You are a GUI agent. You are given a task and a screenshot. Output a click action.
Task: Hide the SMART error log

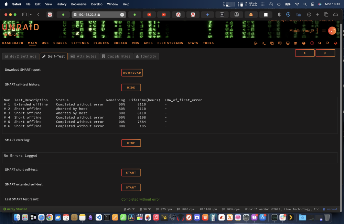[131, 143]
